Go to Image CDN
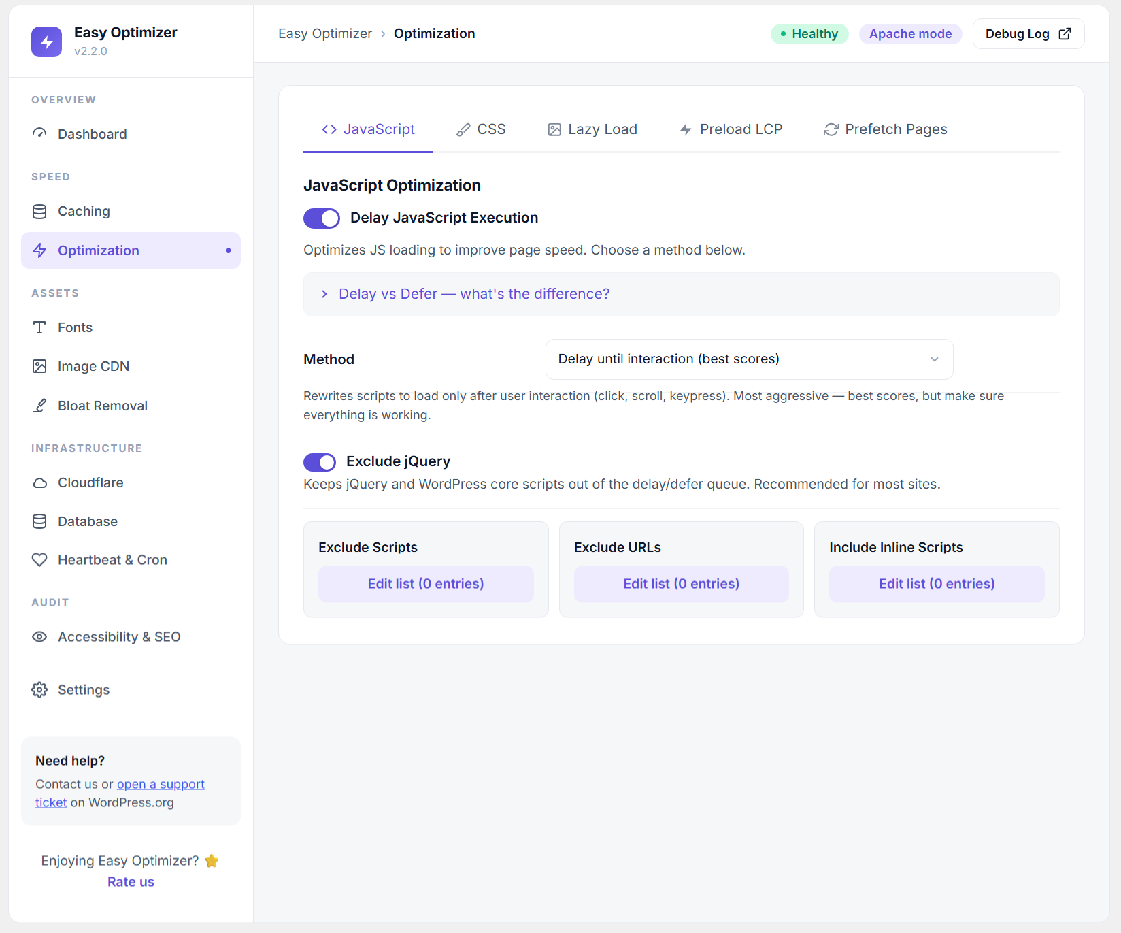Viewport: 1121px width, 933px height. pyautogui.click(x=131, y=366)
